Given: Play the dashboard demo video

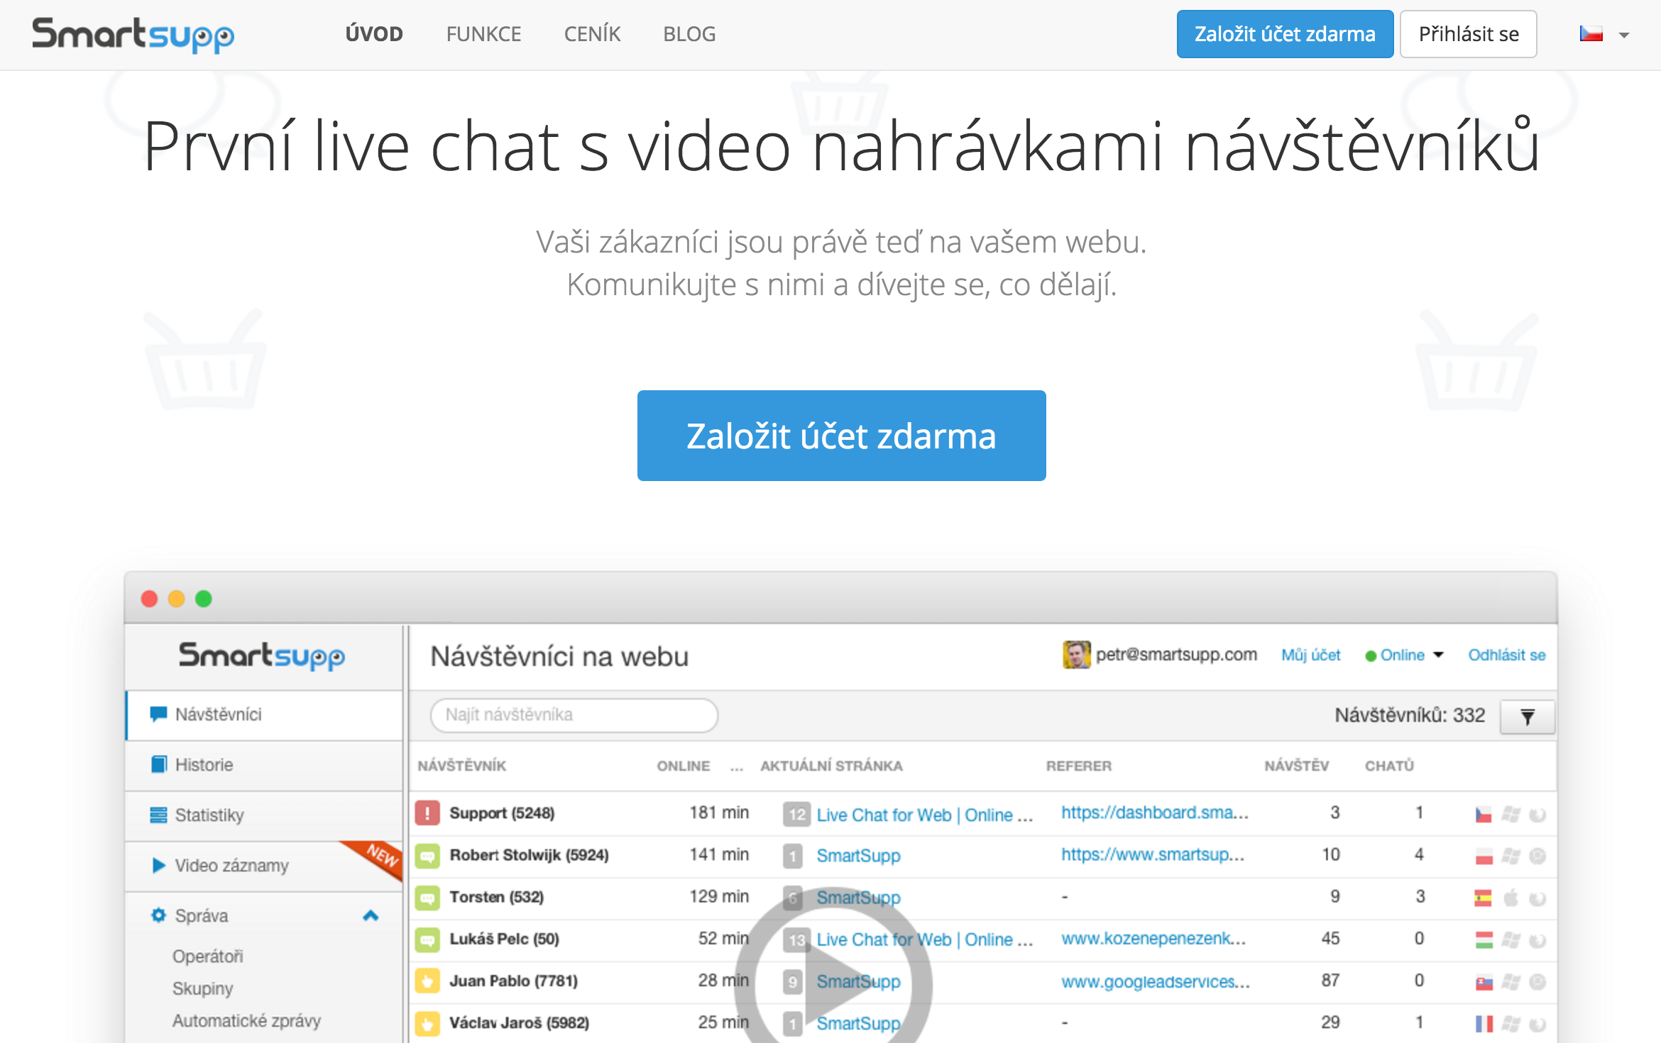Looking at the screenshot, I should click(x=833, y=985).
